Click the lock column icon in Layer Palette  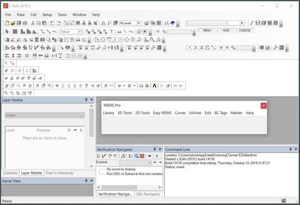click(69, 130)
